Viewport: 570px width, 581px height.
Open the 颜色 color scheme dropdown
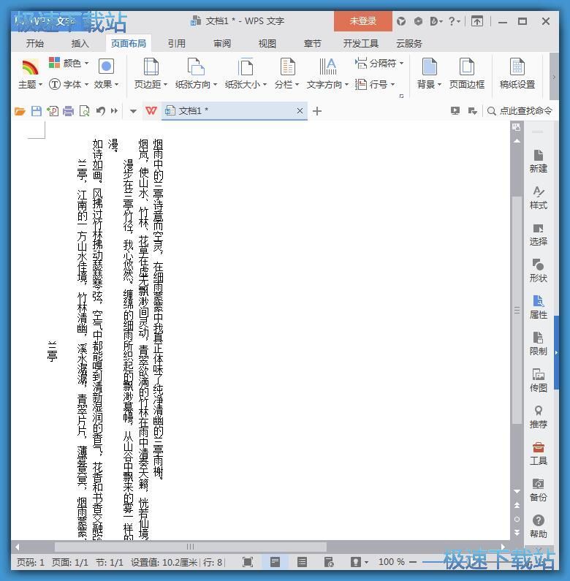[x=69, y=63]
